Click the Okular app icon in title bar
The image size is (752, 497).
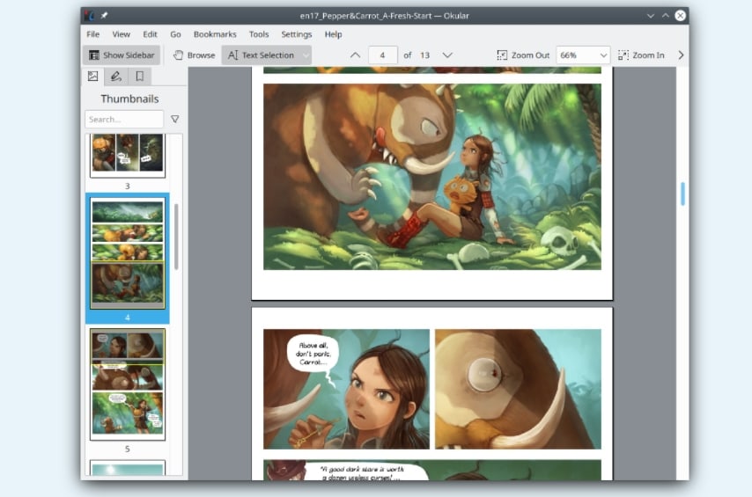tap(90, 16)
